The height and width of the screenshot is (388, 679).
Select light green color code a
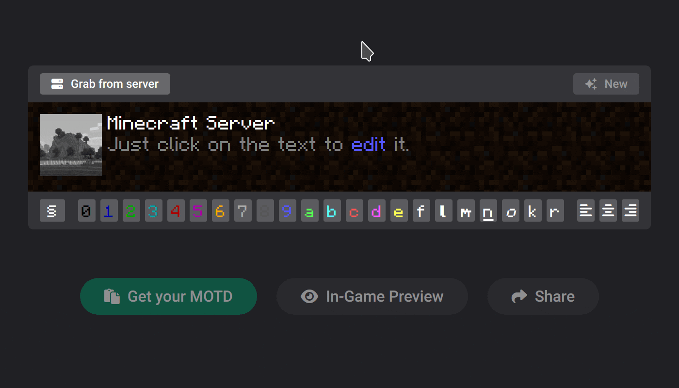310,211
